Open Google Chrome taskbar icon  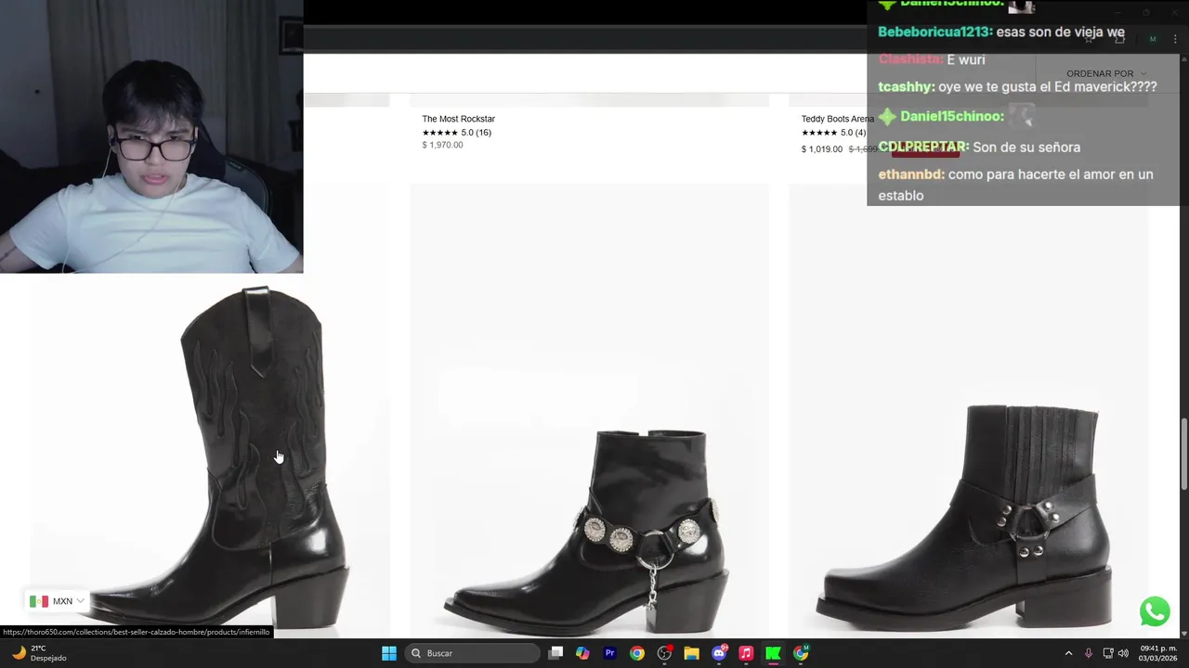point(636,653)
